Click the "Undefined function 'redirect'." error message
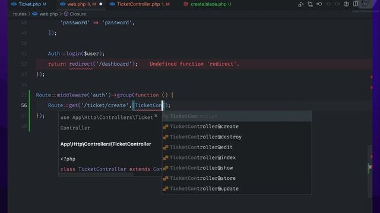Image resolution: width=380 pixels, height=213 pixels. click(194, 64)
